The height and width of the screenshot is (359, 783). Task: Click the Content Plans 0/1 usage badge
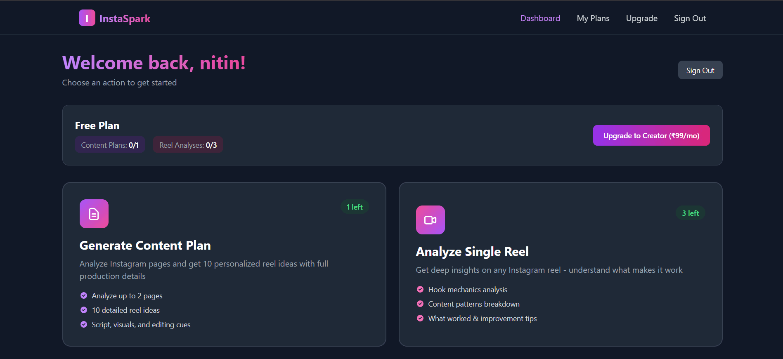(x=110, y=145)
